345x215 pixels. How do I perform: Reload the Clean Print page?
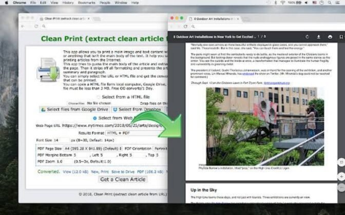[x=36, y=26]
